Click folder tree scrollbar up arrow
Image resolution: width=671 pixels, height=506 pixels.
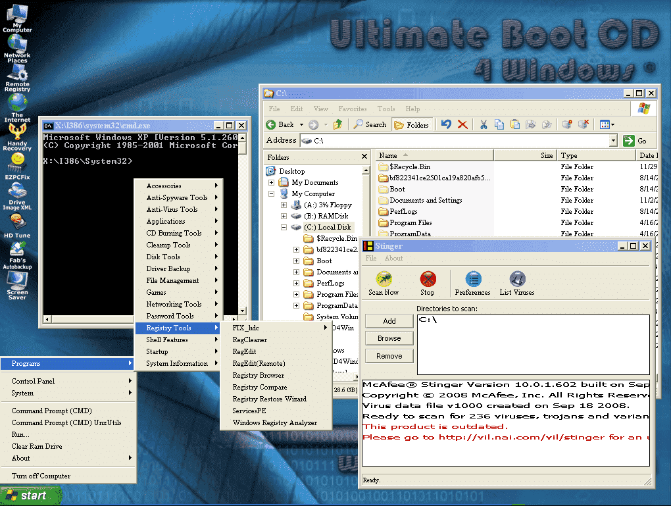366,170
